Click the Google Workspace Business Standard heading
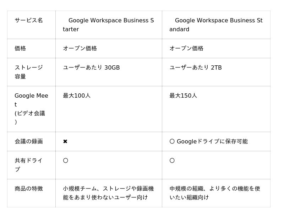This screenshot has width=284, height=218. coord(215,25)
